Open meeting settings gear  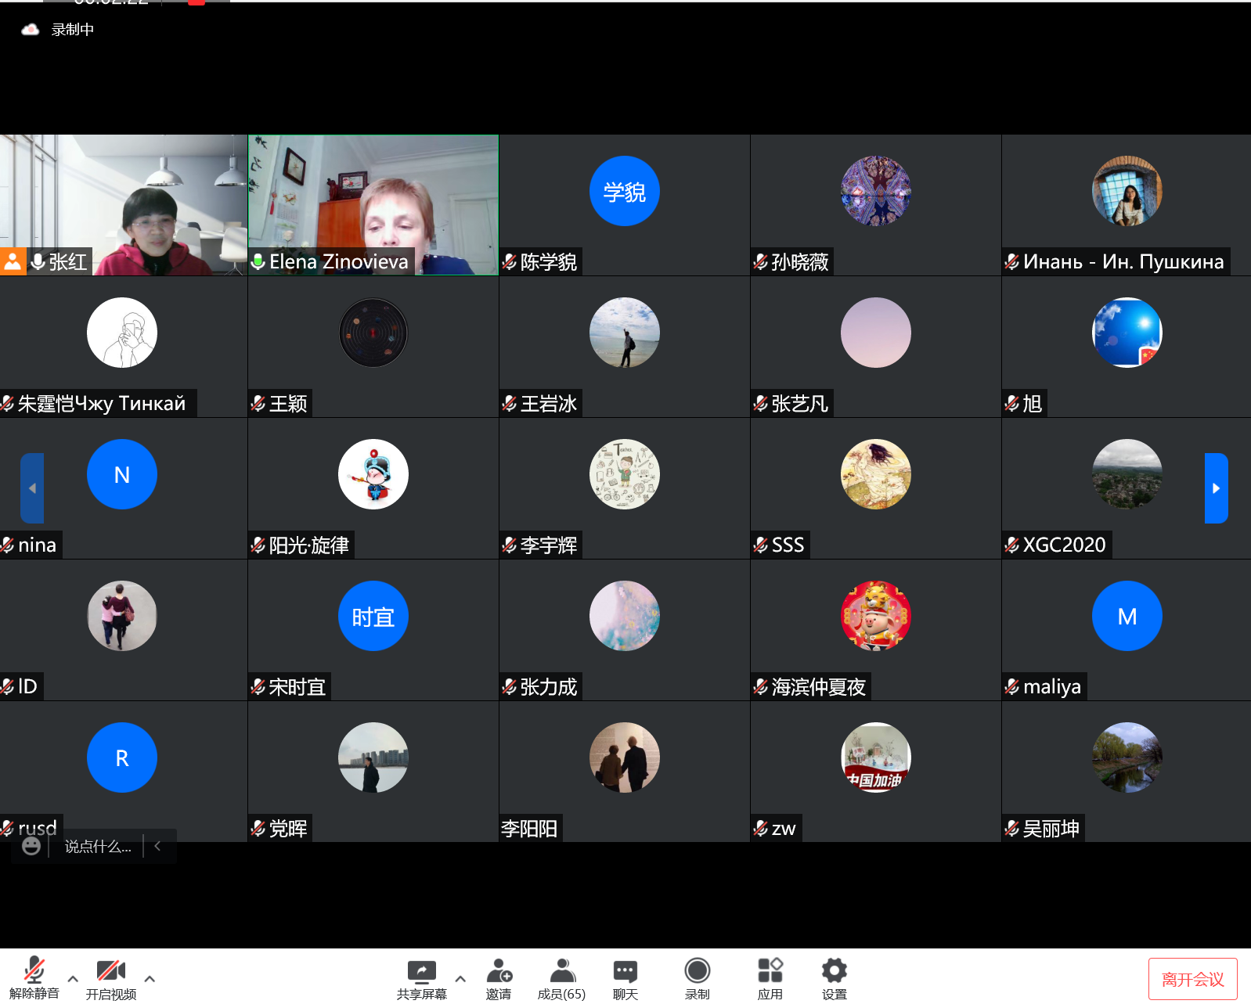(834, 972)
